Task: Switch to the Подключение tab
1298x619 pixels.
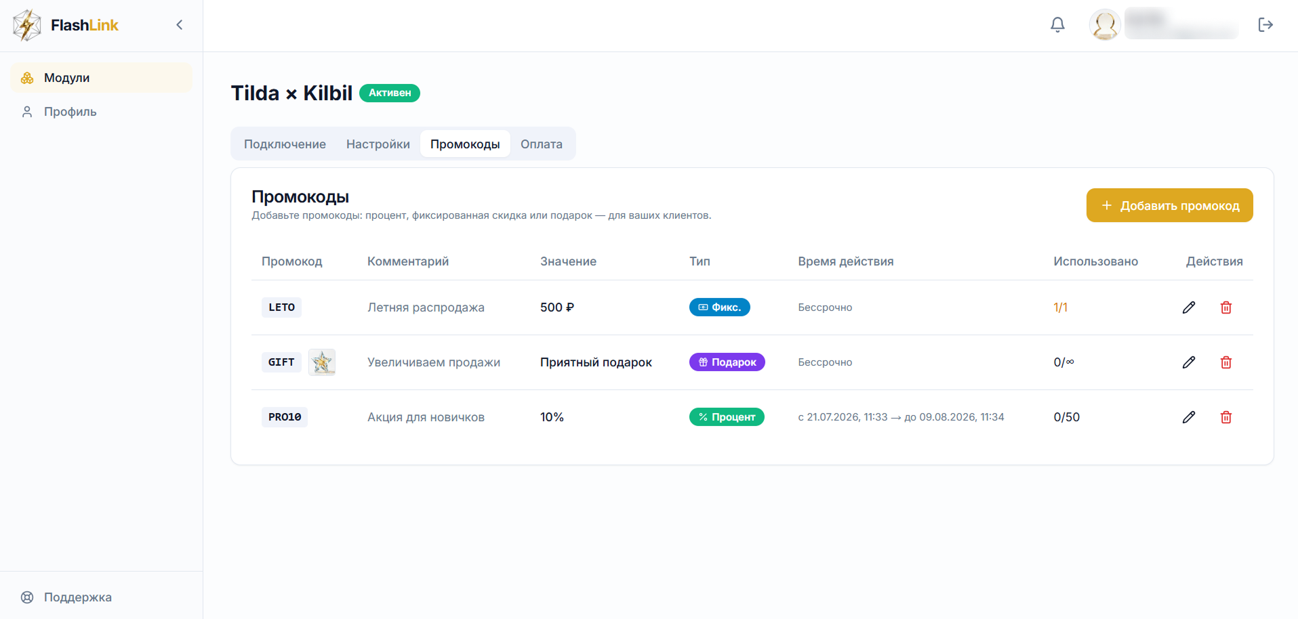Action: pyautogui.click(x=285, y=144)
